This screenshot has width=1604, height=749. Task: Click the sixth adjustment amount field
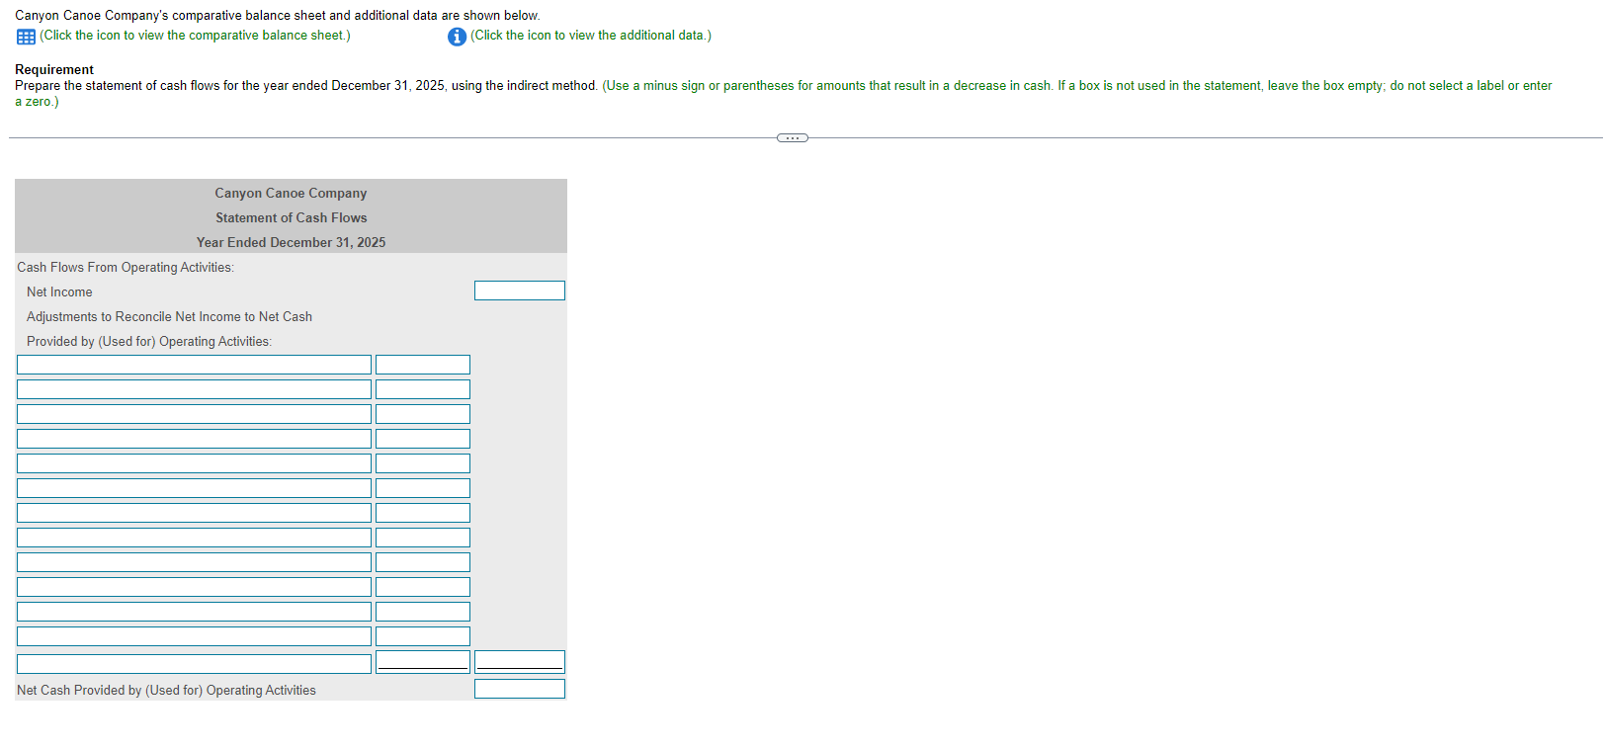coord(423,488)
